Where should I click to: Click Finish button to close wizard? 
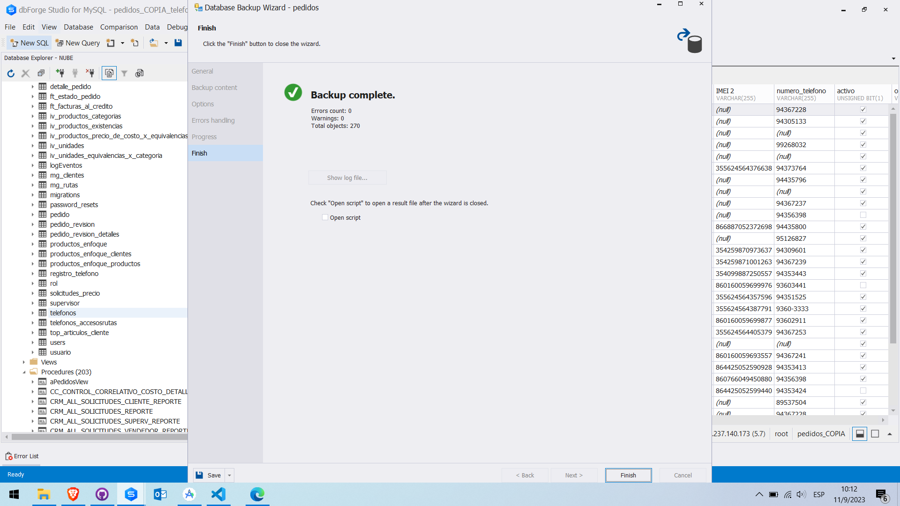[x=628, y=475]
